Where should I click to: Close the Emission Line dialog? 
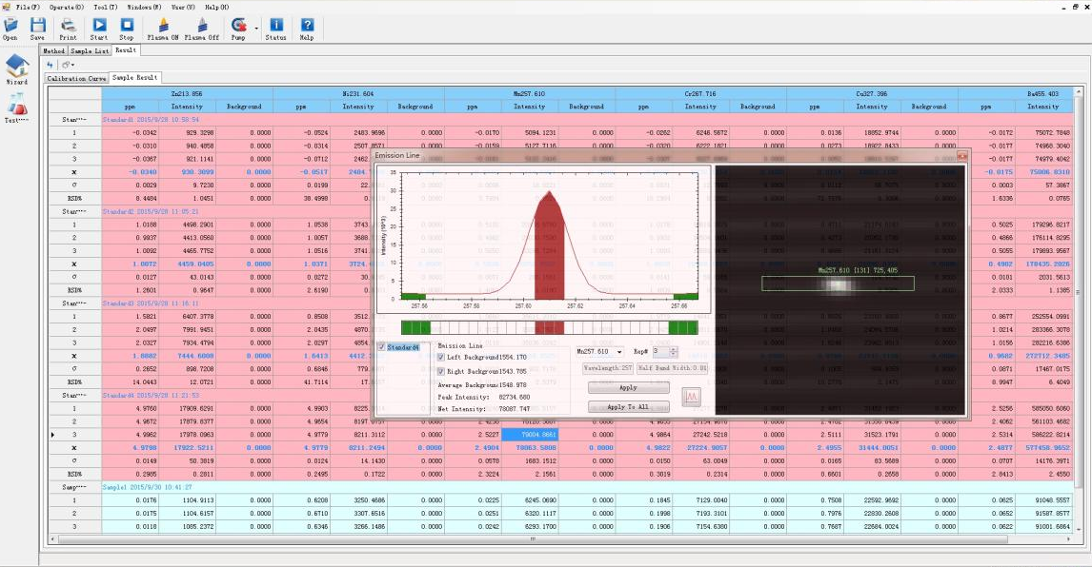961,155
